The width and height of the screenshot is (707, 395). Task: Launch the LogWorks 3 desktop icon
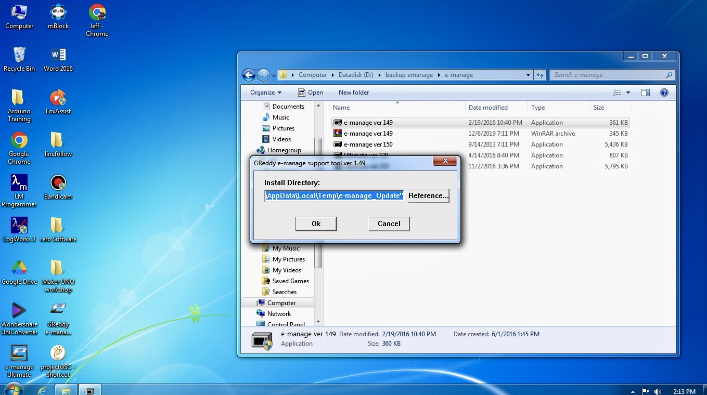(19, 230)
